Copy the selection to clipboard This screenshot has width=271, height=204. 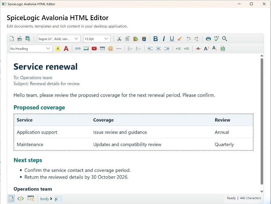click(127, 39)
